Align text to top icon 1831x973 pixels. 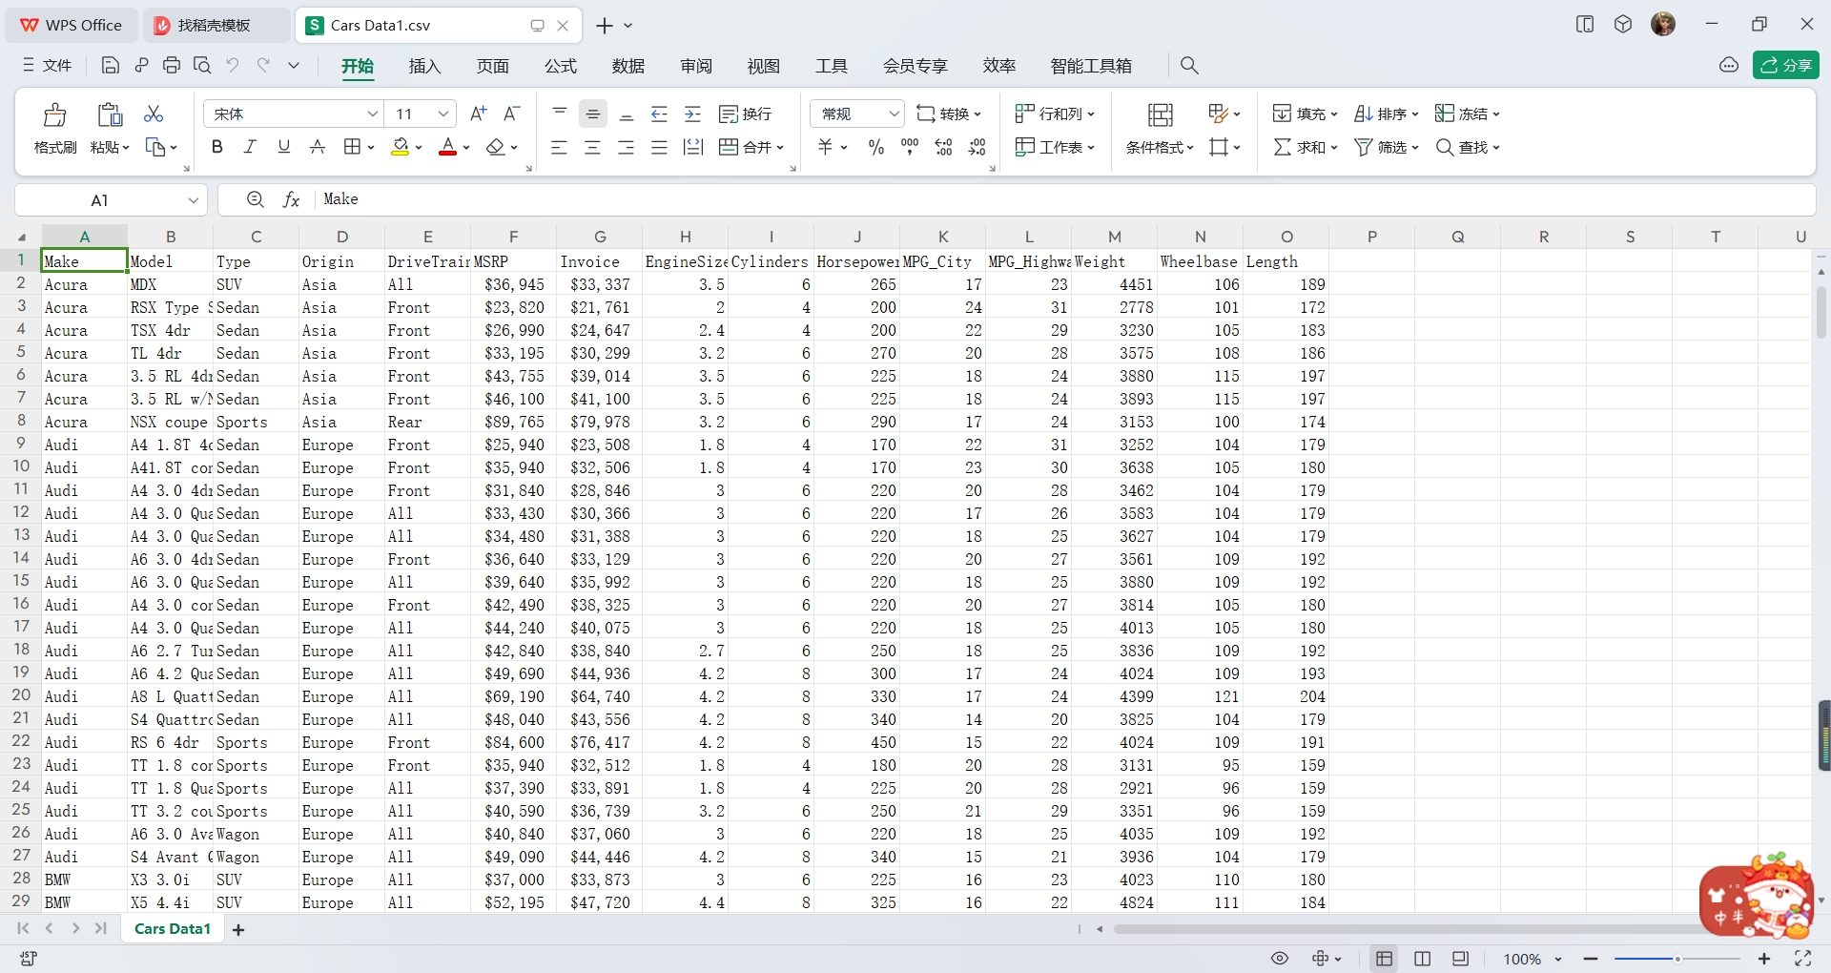(x=560, y=114)
